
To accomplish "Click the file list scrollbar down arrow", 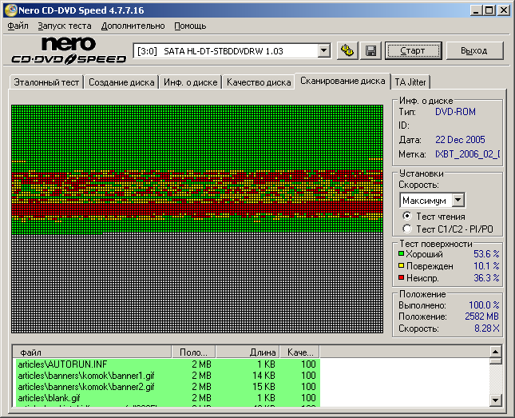I will point(495,400).
